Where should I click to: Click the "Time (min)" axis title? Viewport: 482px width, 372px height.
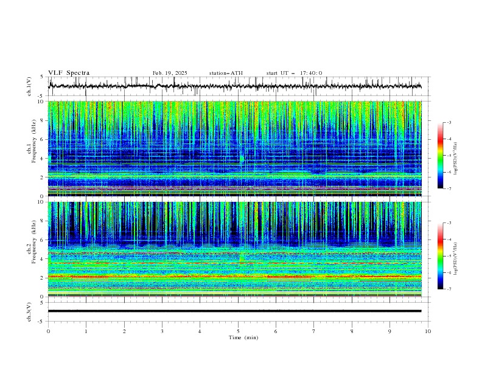click(243, 337)
